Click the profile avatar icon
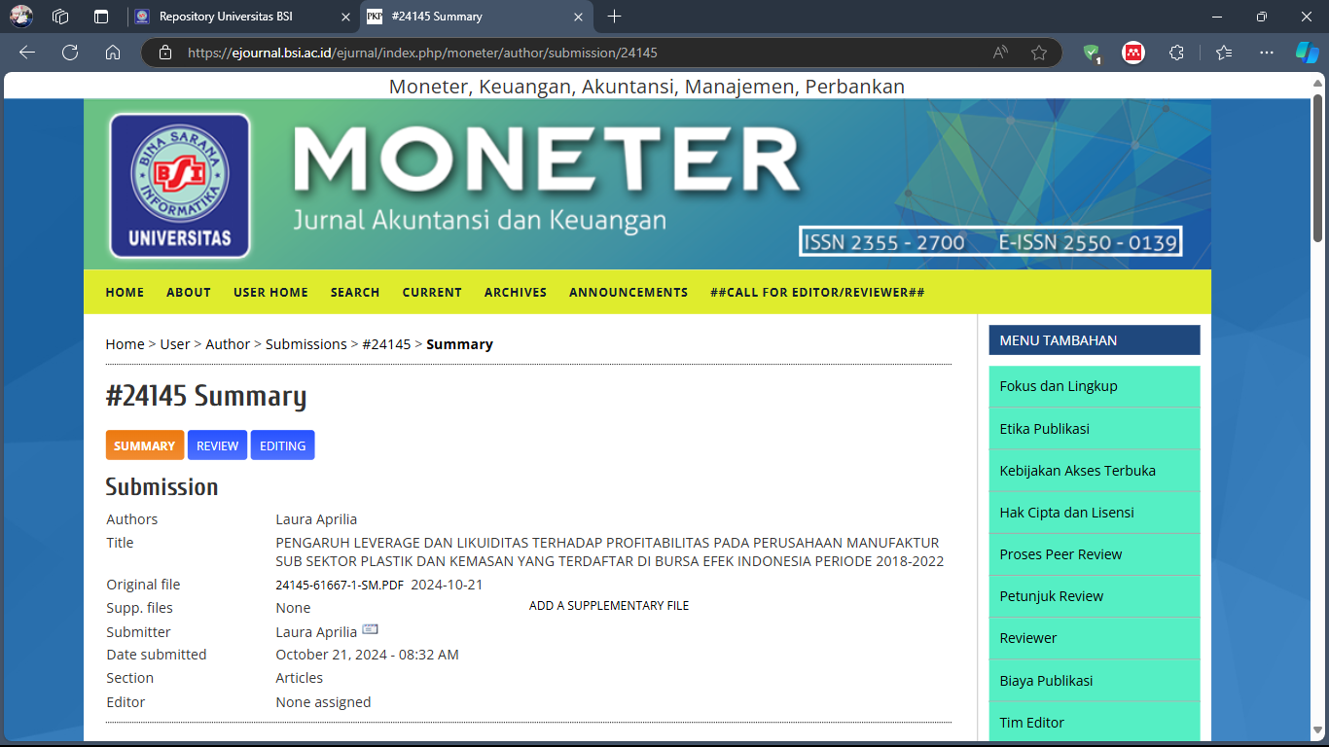Screen dimensions: 1329x747 [x=21, y=17]
